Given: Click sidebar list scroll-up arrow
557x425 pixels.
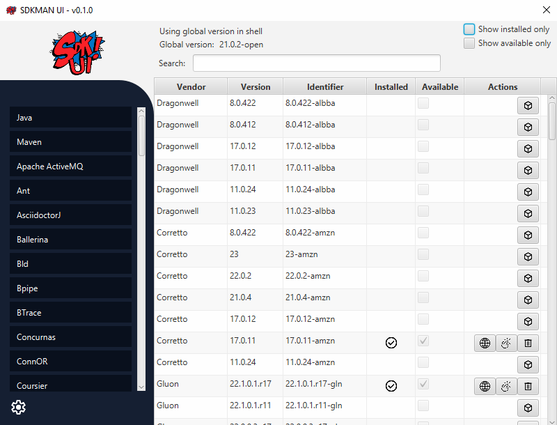Looking at the screenshot, I should (141, 111).
